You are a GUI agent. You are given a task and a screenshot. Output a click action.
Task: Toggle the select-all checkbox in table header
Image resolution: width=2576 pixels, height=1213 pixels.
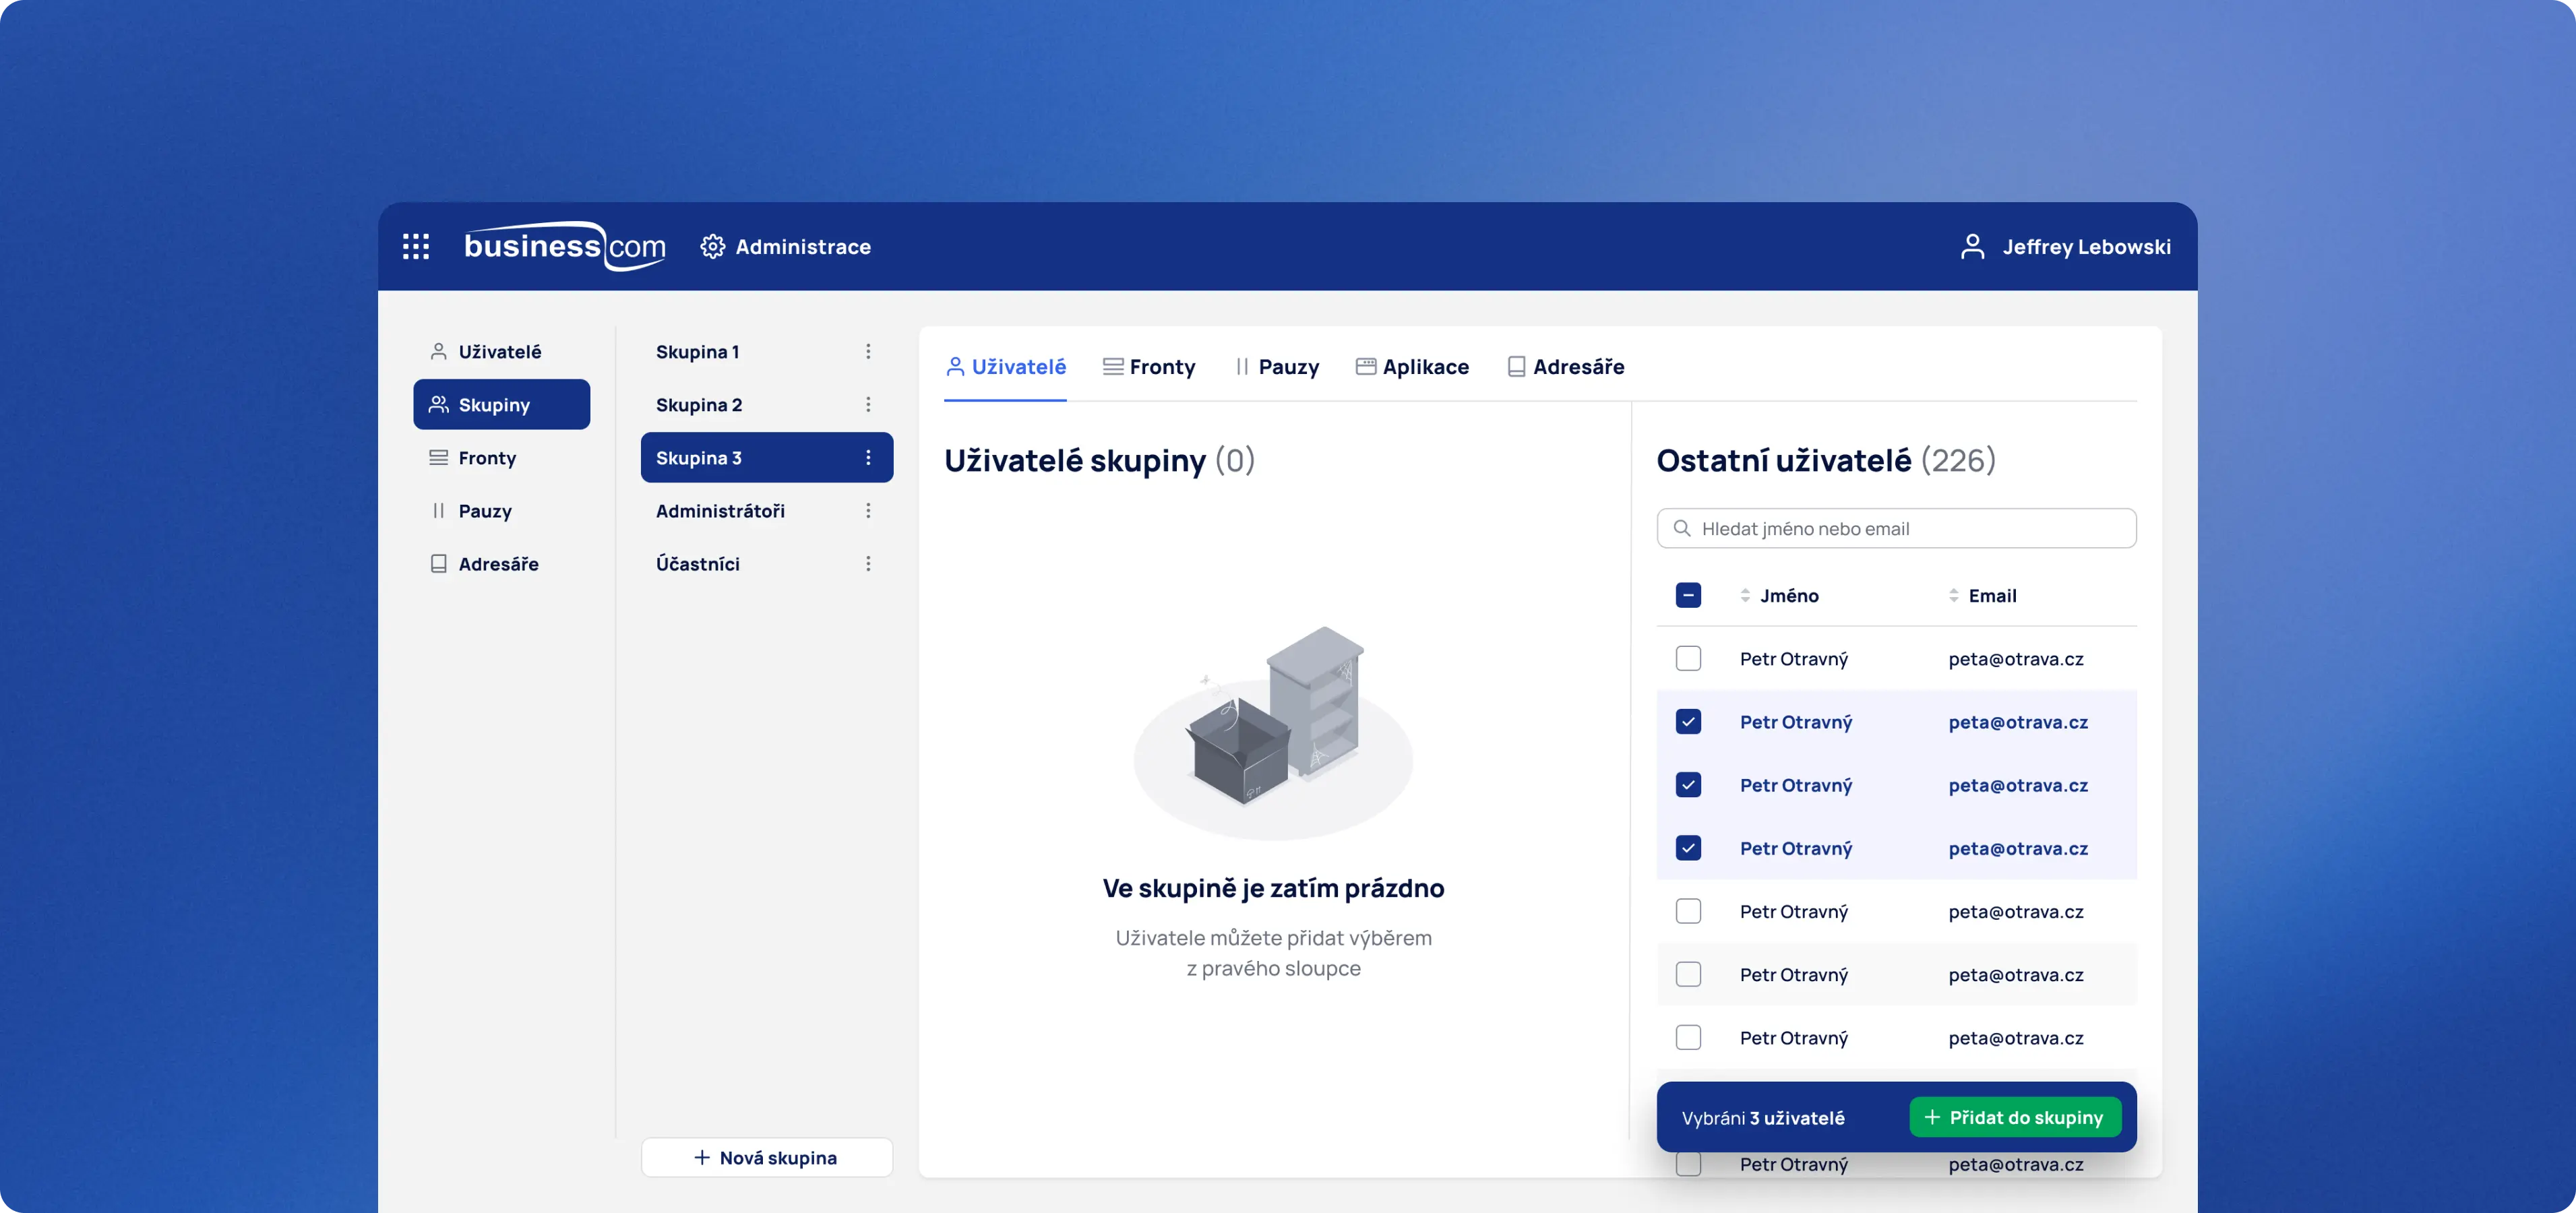pos(1688,596)
